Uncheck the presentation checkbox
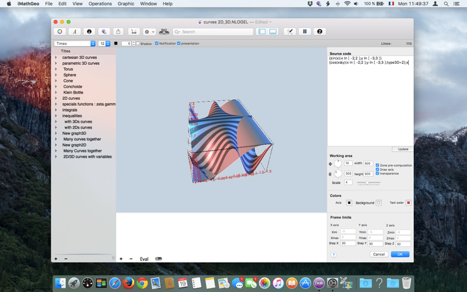Viewport: 467px width, 292px height. pyautogui.click(x=179, y=43)
